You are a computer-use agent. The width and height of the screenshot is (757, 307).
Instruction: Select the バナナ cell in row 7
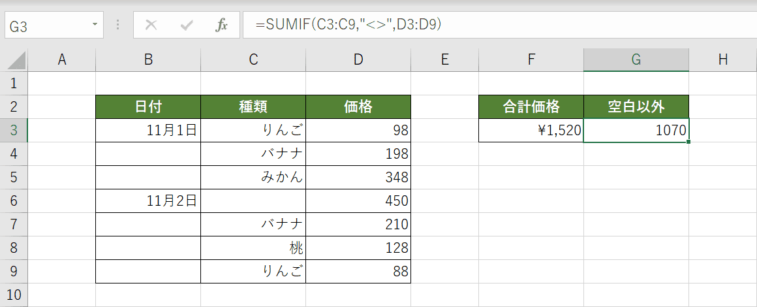coord(253,224)
